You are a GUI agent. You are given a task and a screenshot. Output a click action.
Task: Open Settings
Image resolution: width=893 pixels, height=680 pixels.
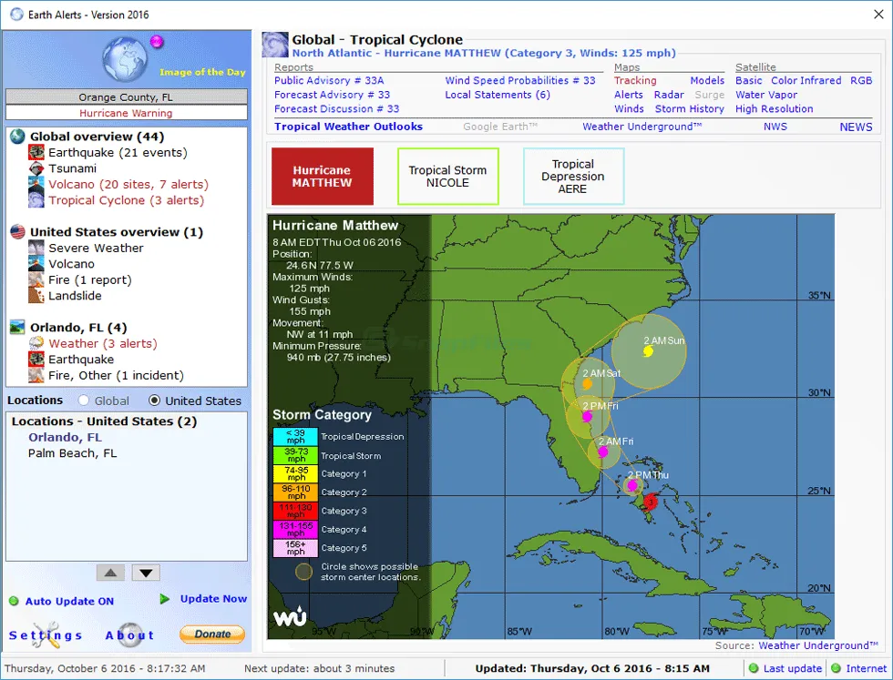coord(46,635)
